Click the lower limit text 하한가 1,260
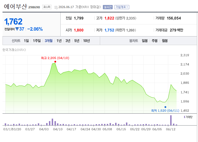This screenshot has height=142, width=198. coord(125,30)
